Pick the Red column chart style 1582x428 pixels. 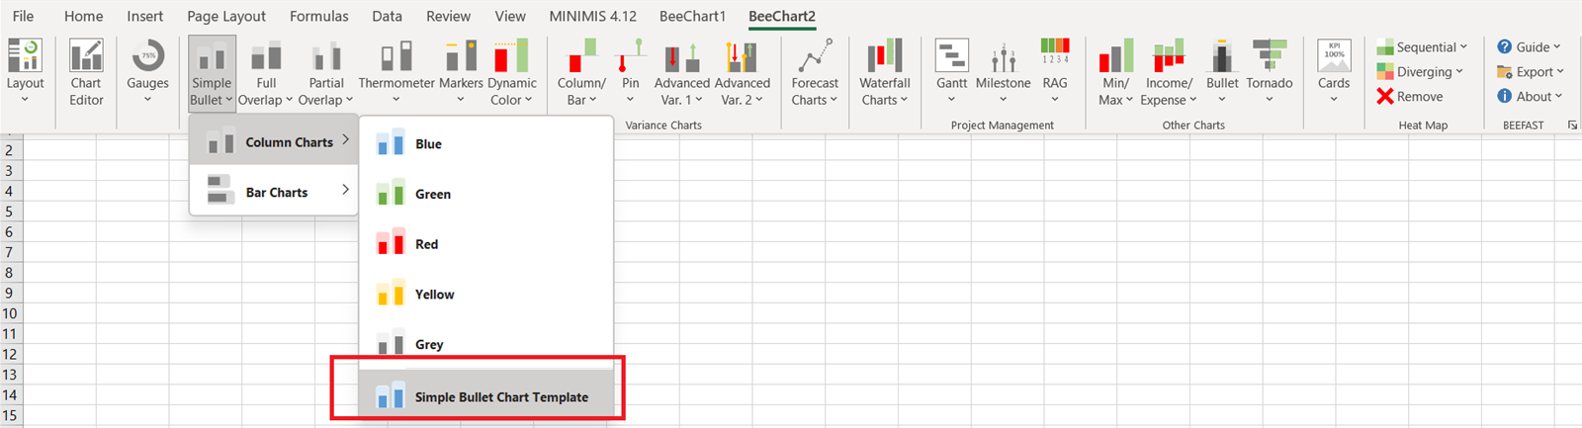point(425,244)
